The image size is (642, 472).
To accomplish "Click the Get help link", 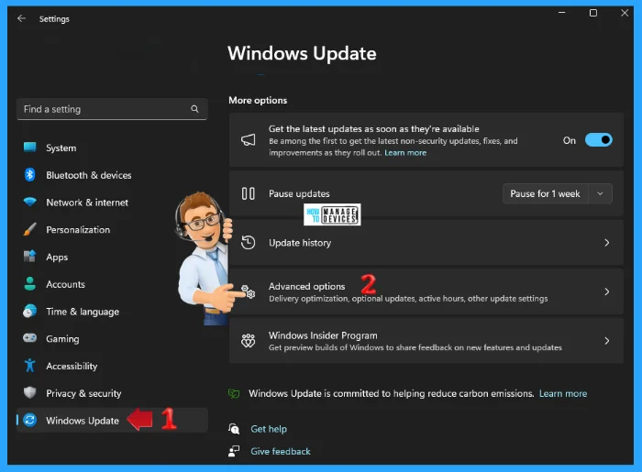I will click(x=269, y=429).
